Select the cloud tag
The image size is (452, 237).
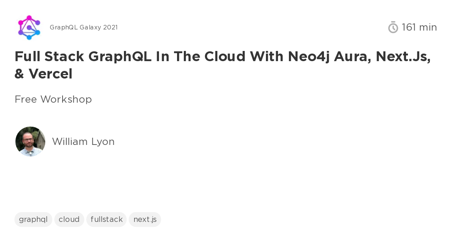coord(69,219)
